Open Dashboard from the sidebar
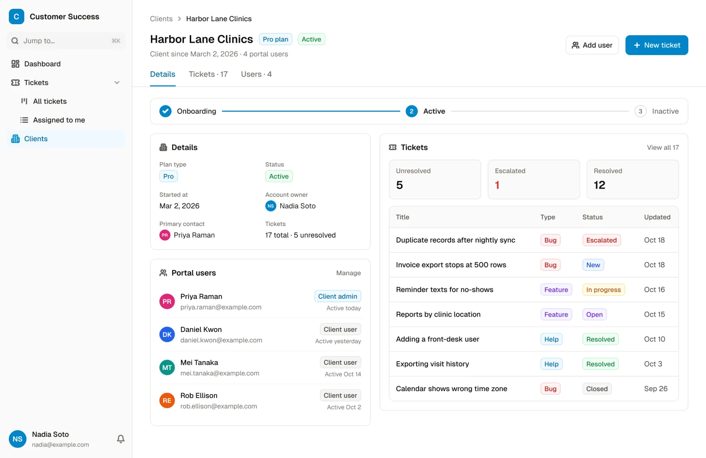Viewport: 706px width, 458px height. [x=66, y=64]
